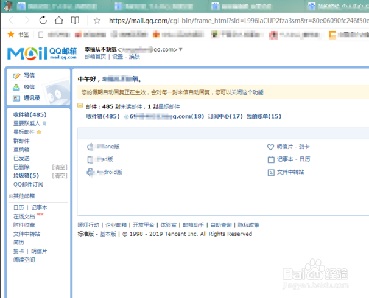Open 已发送 sent folder
This screenshot has width=369, height=298.
(21, 158)
